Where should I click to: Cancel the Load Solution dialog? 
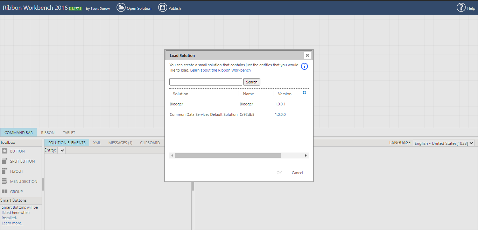pyautogui.click(x=297, y=172)
